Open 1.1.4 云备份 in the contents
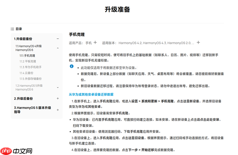Screen dimensions: 238x155 [26, 73]
